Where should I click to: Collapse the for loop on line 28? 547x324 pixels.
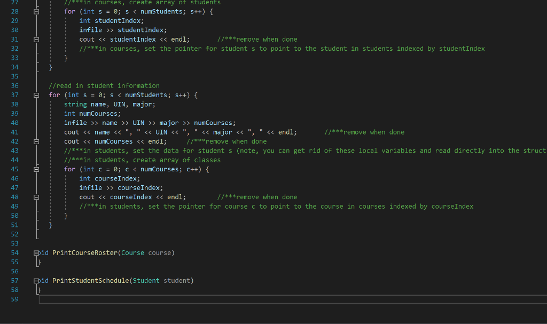(x=36, y=12)
